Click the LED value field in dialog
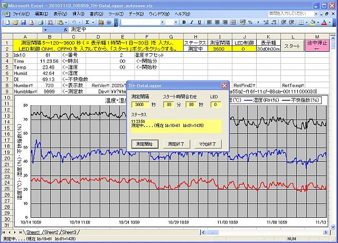Screen dimensions: 338x243 coord(215,104)
